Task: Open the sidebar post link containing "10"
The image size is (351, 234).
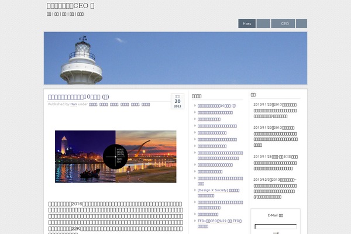Action: 216,106
